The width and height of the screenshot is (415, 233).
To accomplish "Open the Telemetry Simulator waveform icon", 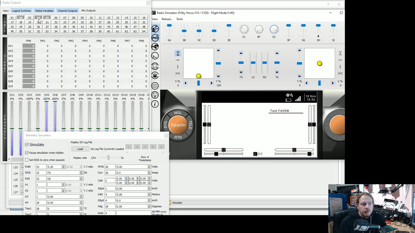I will (x=155, y=38).
